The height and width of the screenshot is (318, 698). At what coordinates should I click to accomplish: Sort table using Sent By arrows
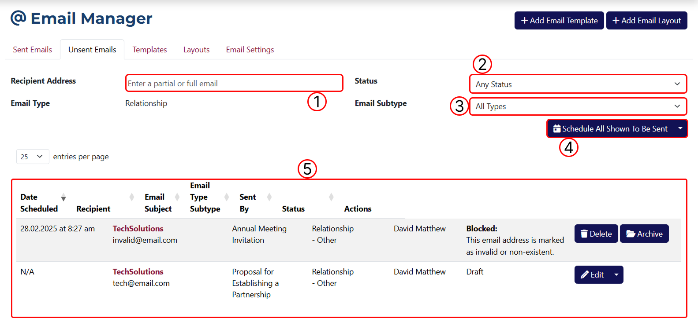coord(269,197)
